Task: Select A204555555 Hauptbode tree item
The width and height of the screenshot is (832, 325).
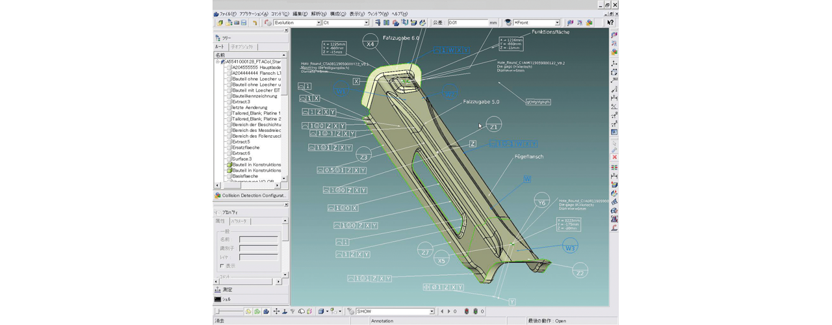Action: [256, 68]
